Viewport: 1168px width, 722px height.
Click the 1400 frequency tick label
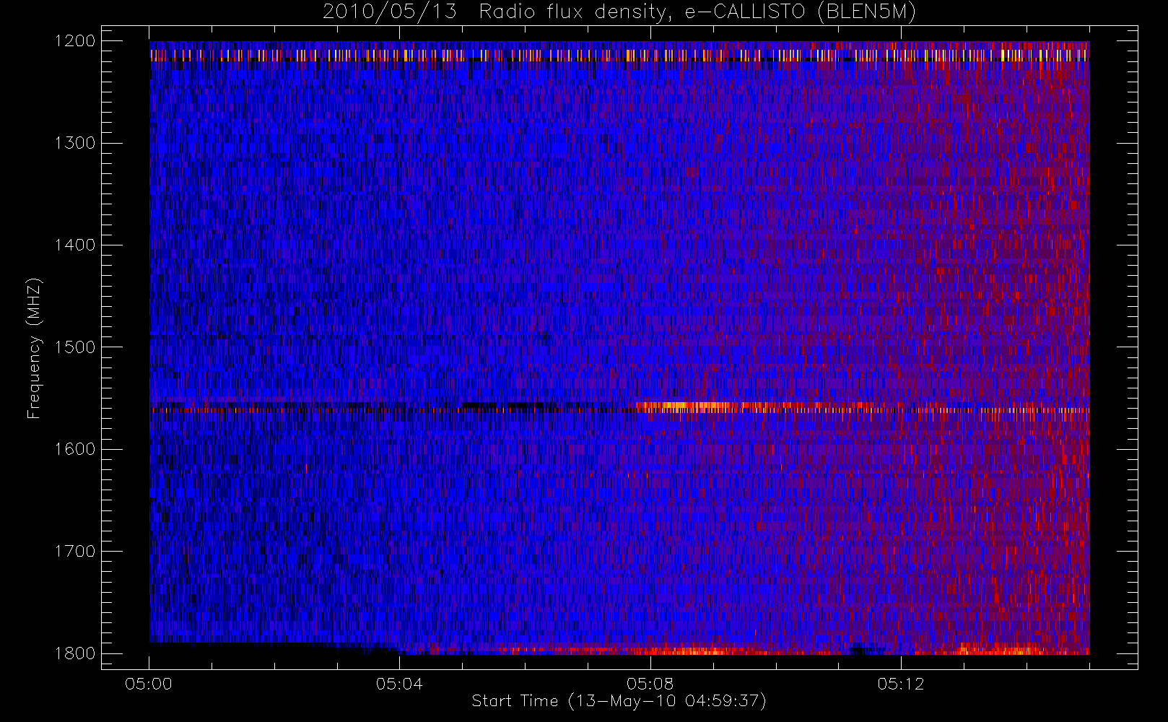74,245
